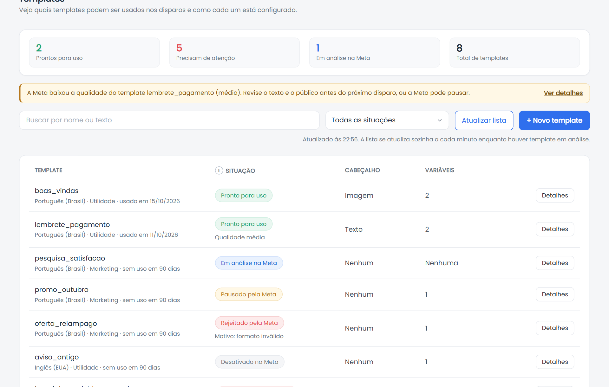This screenshot has height=387, width=609.
Task: Open Detalhes for lembrete_pagamento template
Action: pyautogui.click(x=555, y=229)
